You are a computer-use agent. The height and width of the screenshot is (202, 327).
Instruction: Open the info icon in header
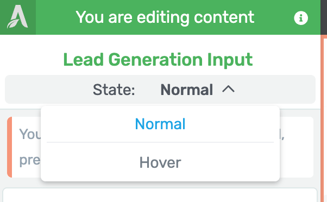(x=301, y=18)
